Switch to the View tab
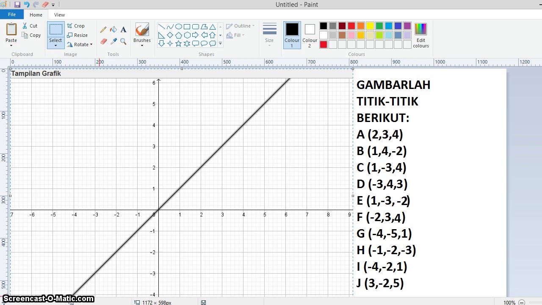This screenshot has height=305, width=542. click(x=59, y=15)
